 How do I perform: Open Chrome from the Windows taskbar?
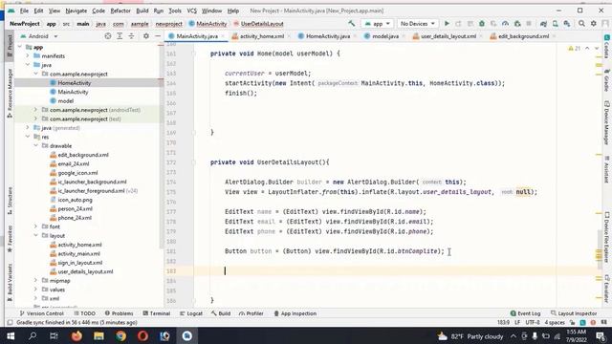coord(120,335)
